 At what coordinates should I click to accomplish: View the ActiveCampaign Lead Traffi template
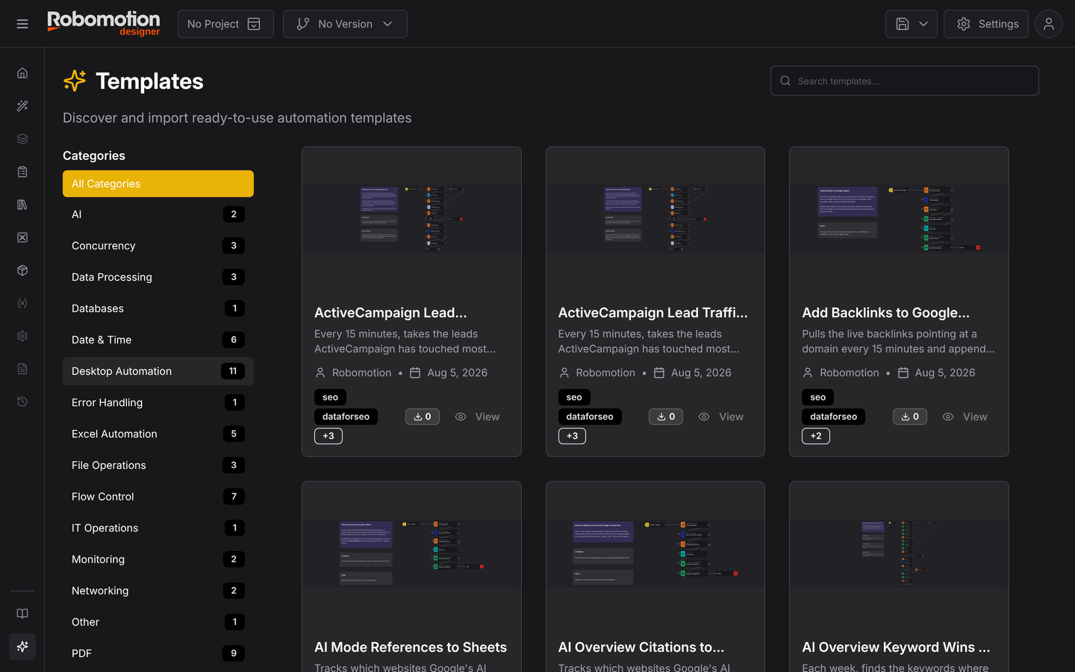(x=721, y=417)
